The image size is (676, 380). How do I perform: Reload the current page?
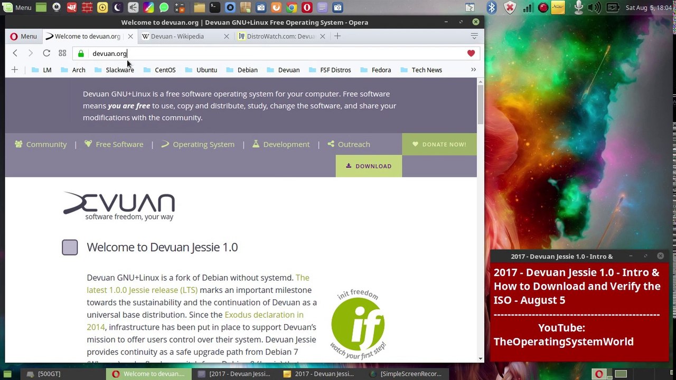46,53
